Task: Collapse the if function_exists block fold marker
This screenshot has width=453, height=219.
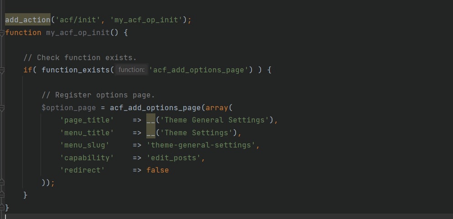Action: 2,71
